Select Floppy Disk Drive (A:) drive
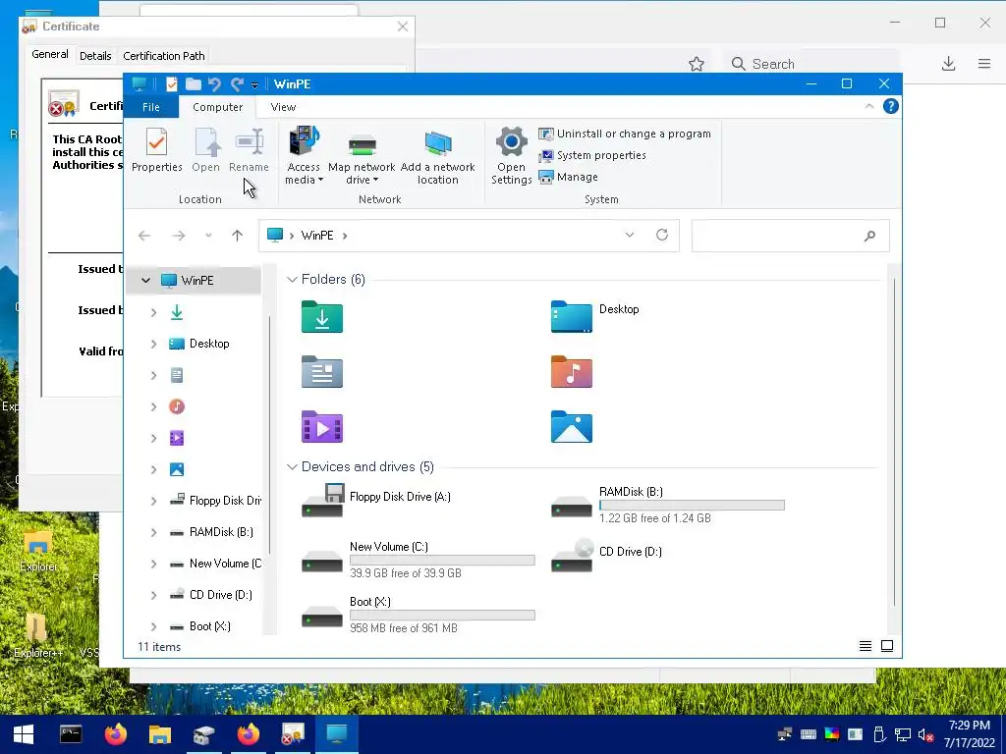The height and width of the screenshot is (754, 1006). (376, 501)
